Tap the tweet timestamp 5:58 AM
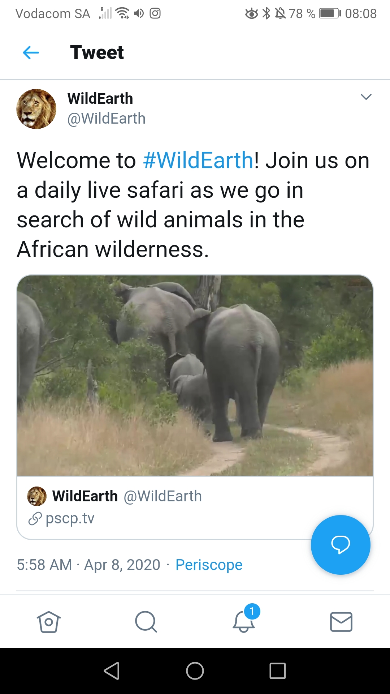 point(44,565)
